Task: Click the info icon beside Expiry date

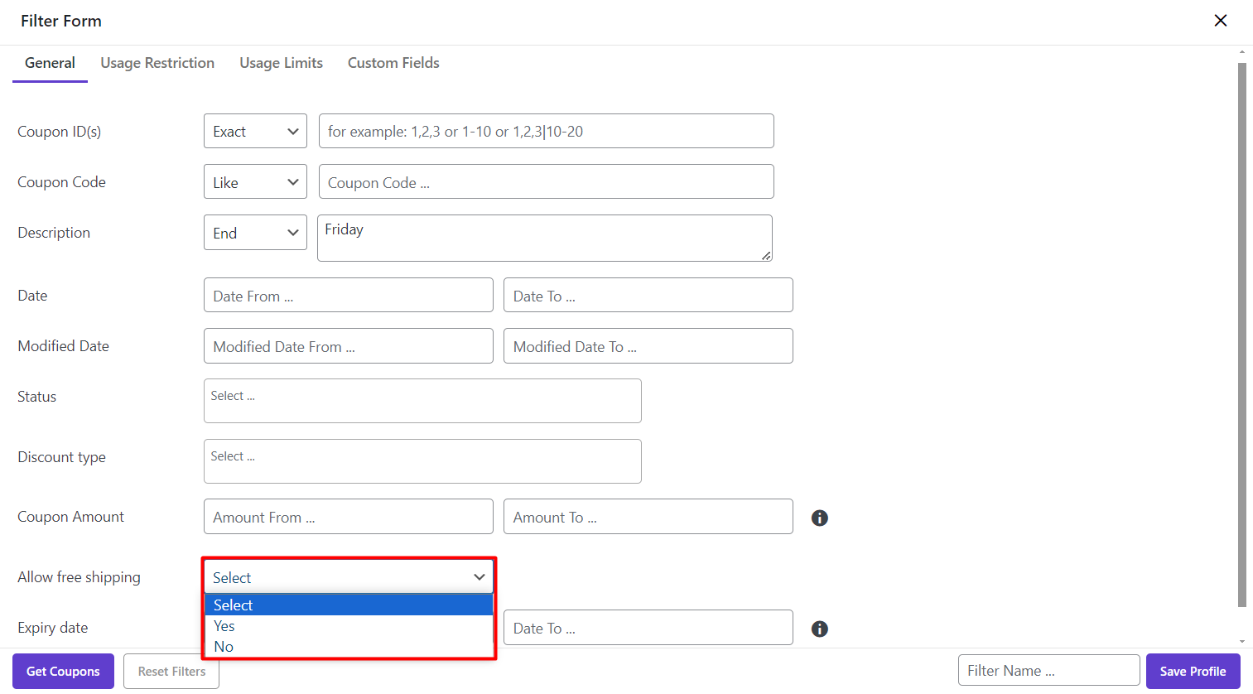Action: 819,629
